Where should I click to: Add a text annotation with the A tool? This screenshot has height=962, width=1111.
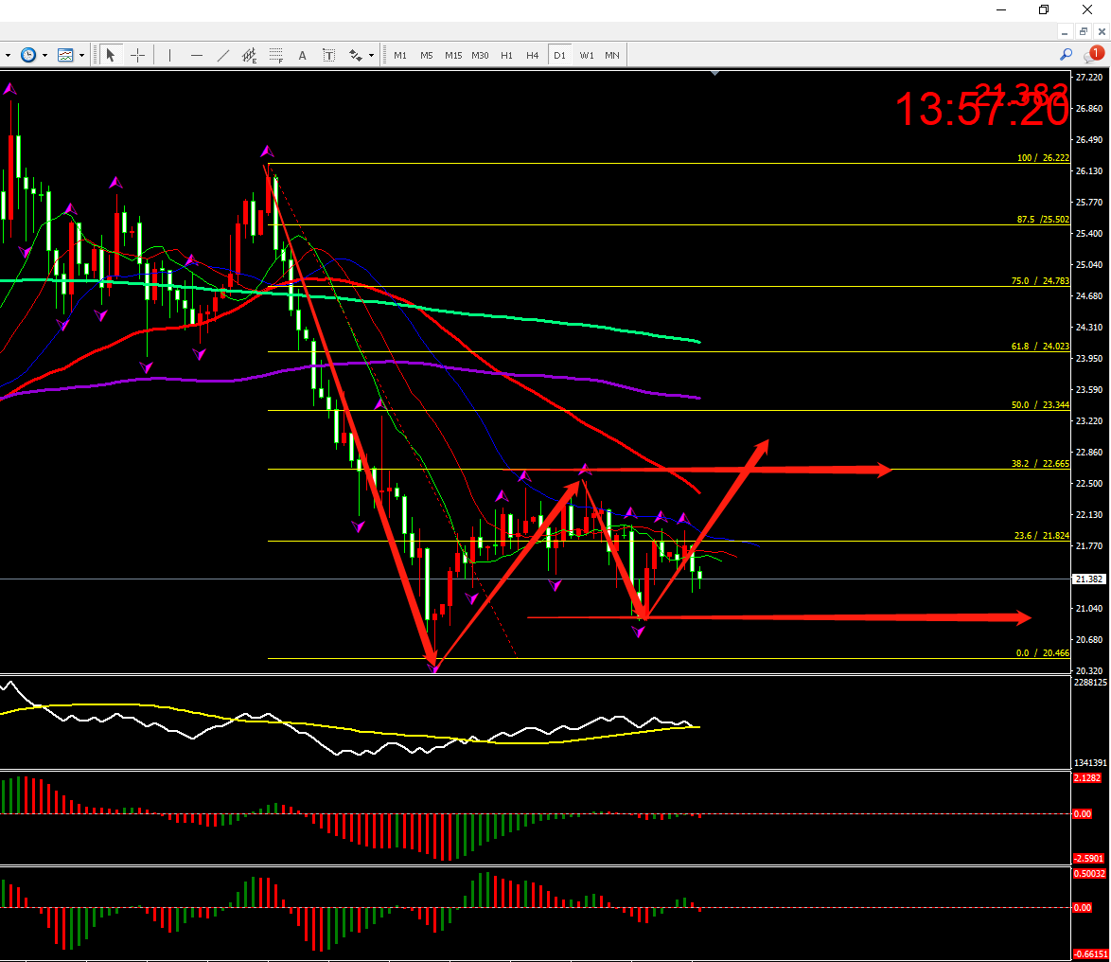(x=303, y=55)
